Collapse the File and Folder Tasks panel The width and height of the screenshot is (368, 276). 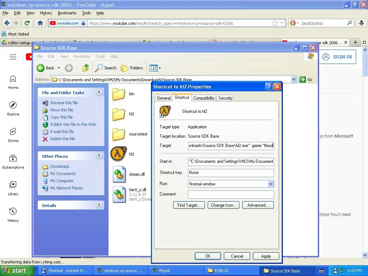(x=99, y=92)
